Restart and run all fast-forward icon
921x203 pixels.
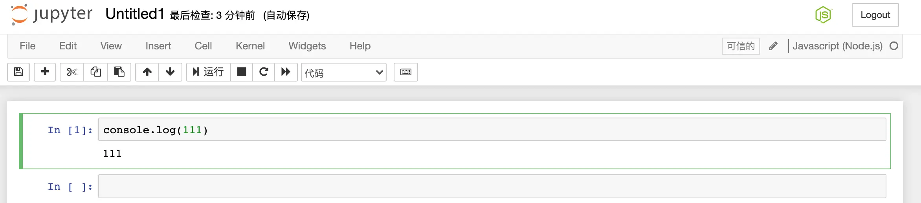(286, 72)
